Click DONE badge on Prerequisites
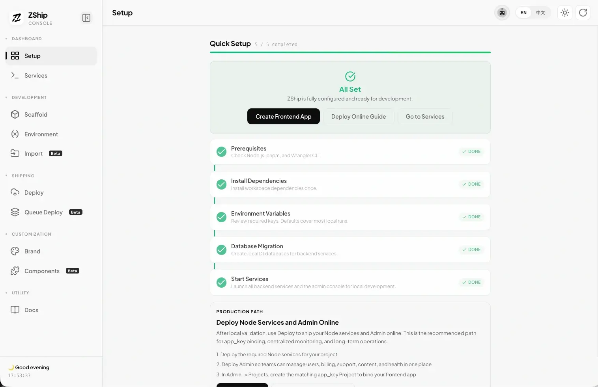This screenshot has height=387, width=598. click(471, 151)
